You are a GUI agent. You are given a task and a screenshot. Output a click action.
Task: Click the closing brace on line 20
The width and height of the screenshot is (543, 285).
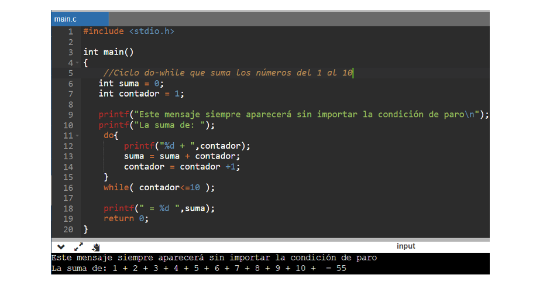[x=86, y=229]
